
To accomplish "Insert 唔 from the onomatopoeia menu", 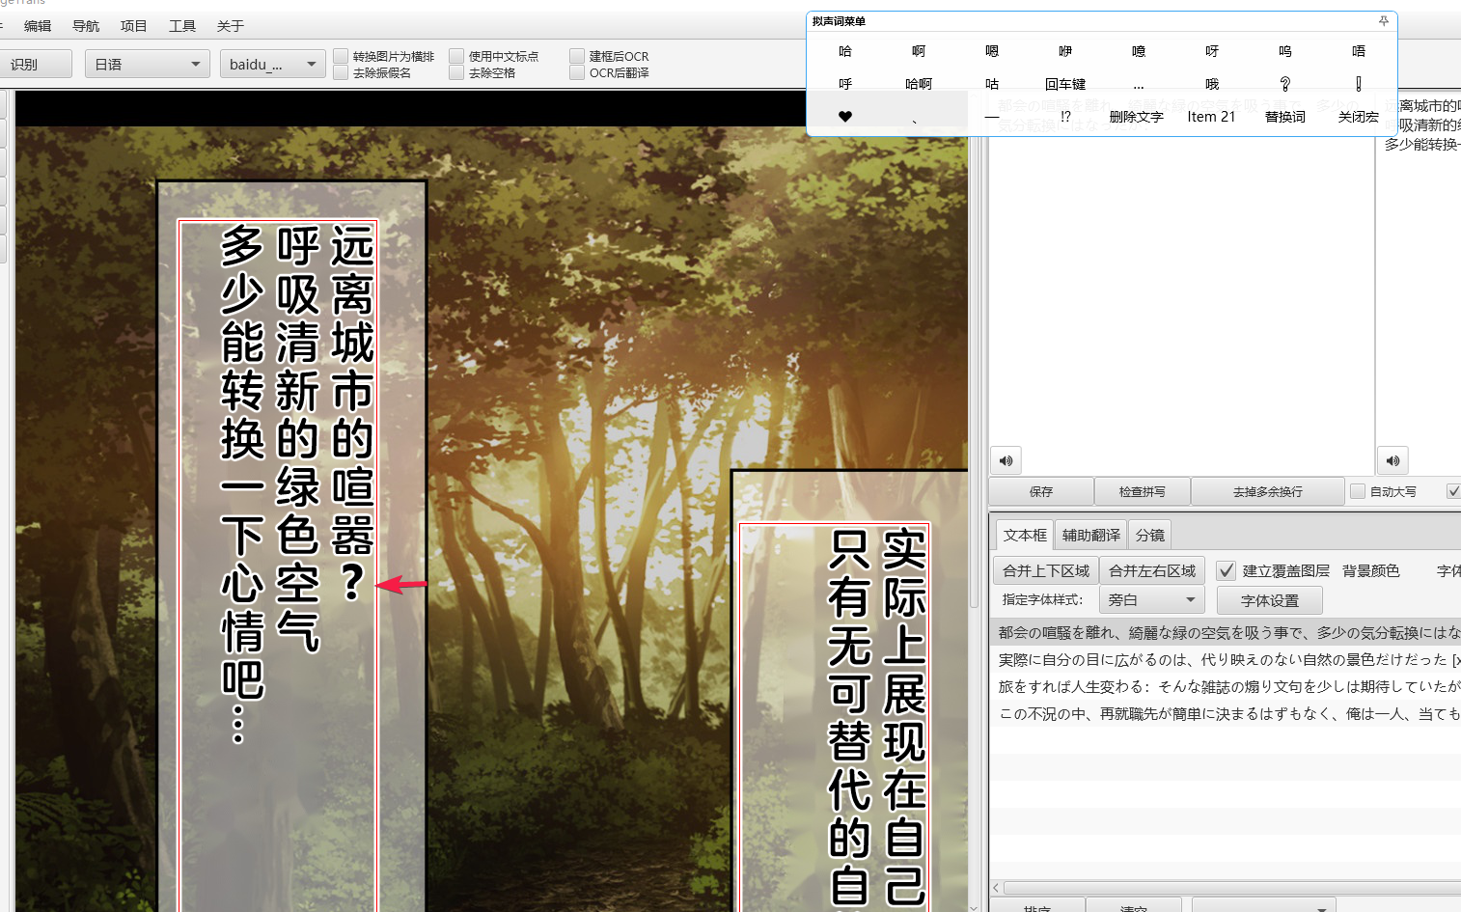I will (x=1359, y=51).
